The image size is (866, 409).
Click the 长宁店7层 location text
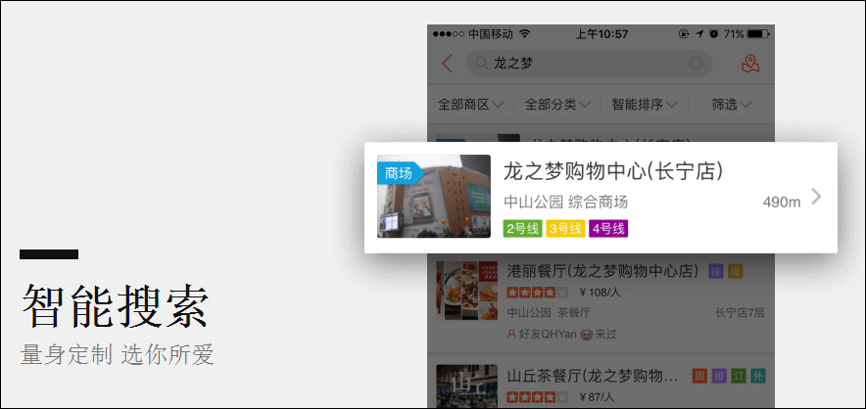click(740, 313)
